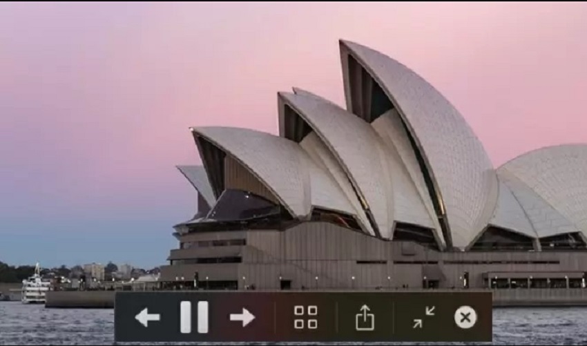Screen dimensions: 587x346
Task: Close the slideshow with the X button
Action: [x=465, y=318]
